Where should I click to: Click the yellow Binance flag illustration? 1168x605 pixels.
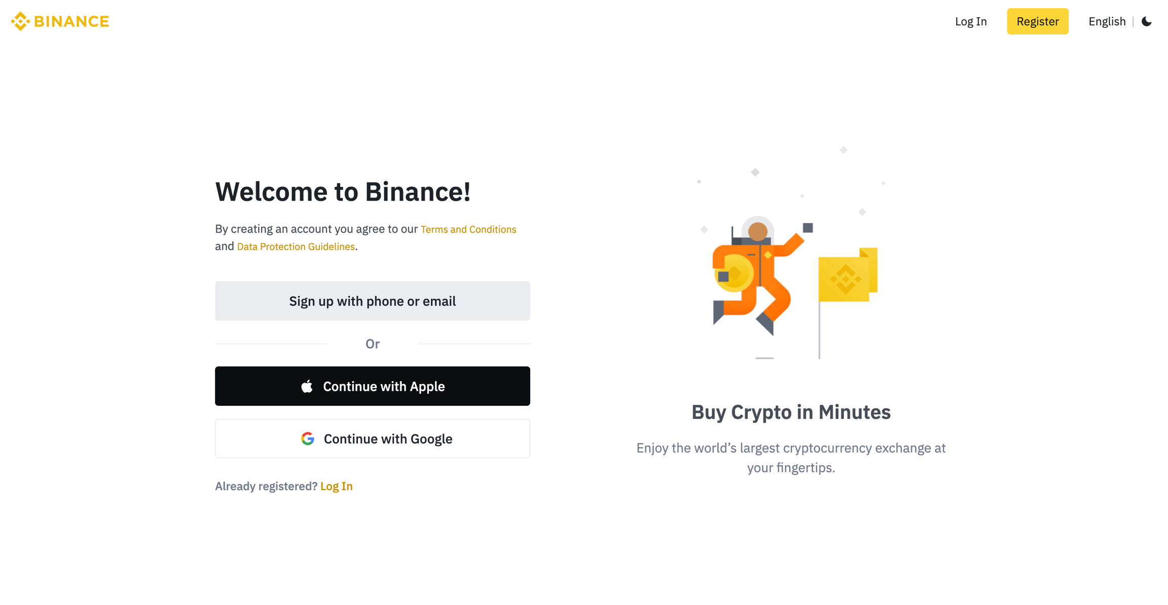(847, 276)
